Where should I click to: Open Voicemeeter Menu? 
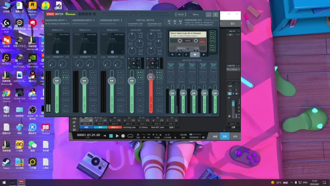196,14
